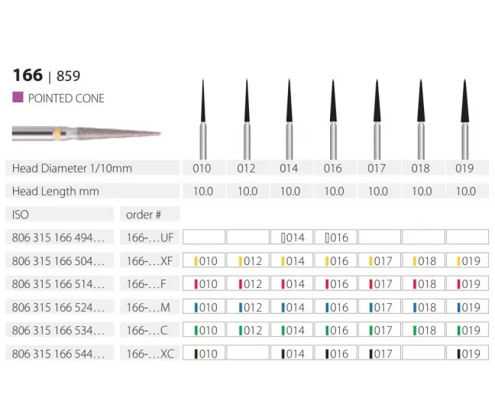The image size is (495, 420).
Task: Select the green 016 cell in C row
Action: tap(335, 330)
